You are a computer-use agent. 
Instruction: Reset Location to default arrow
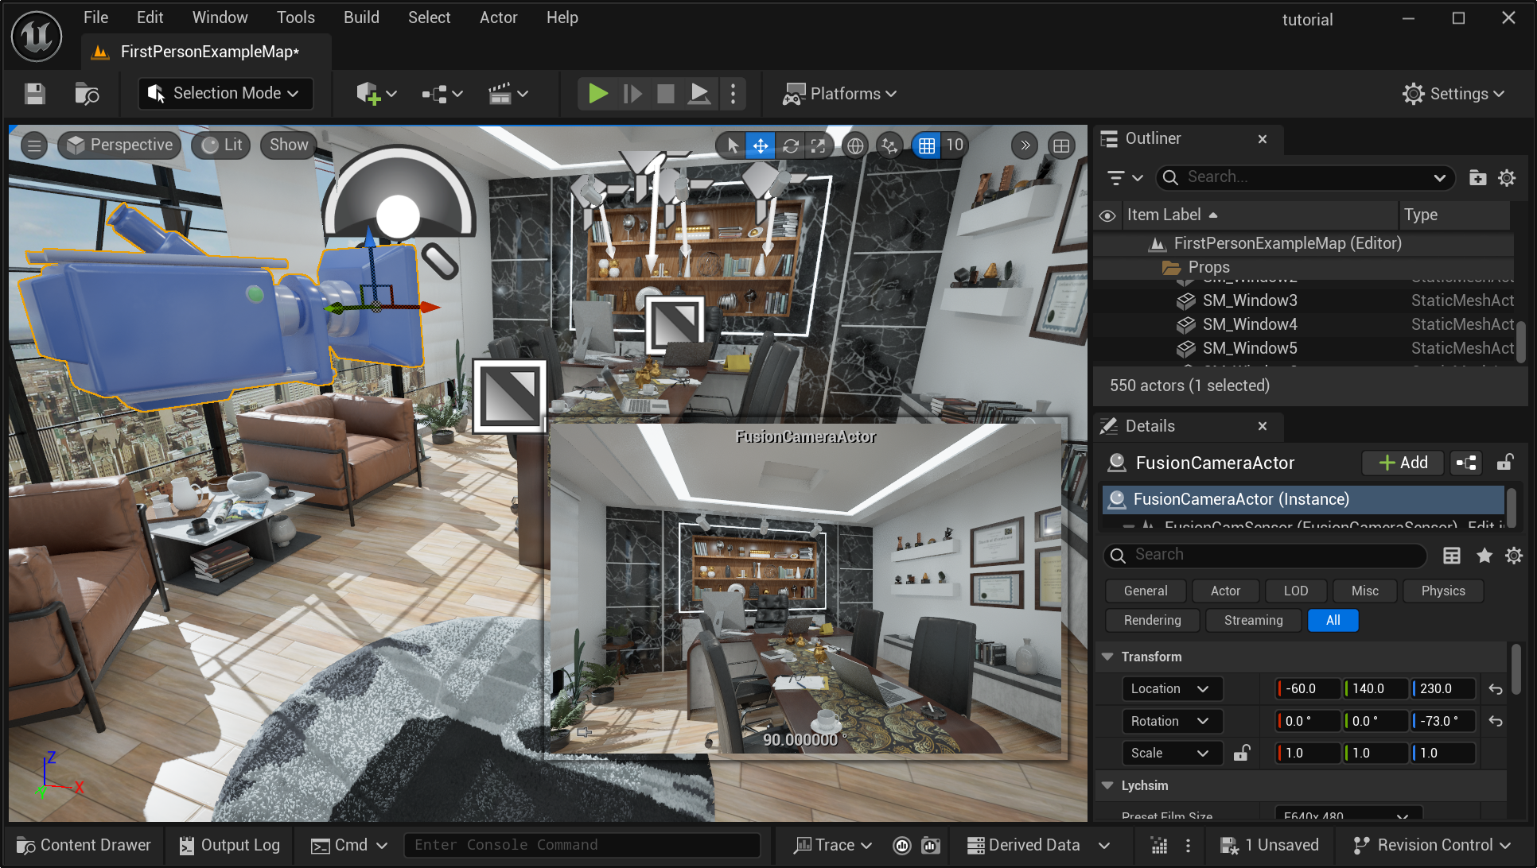click(1496, 689)
